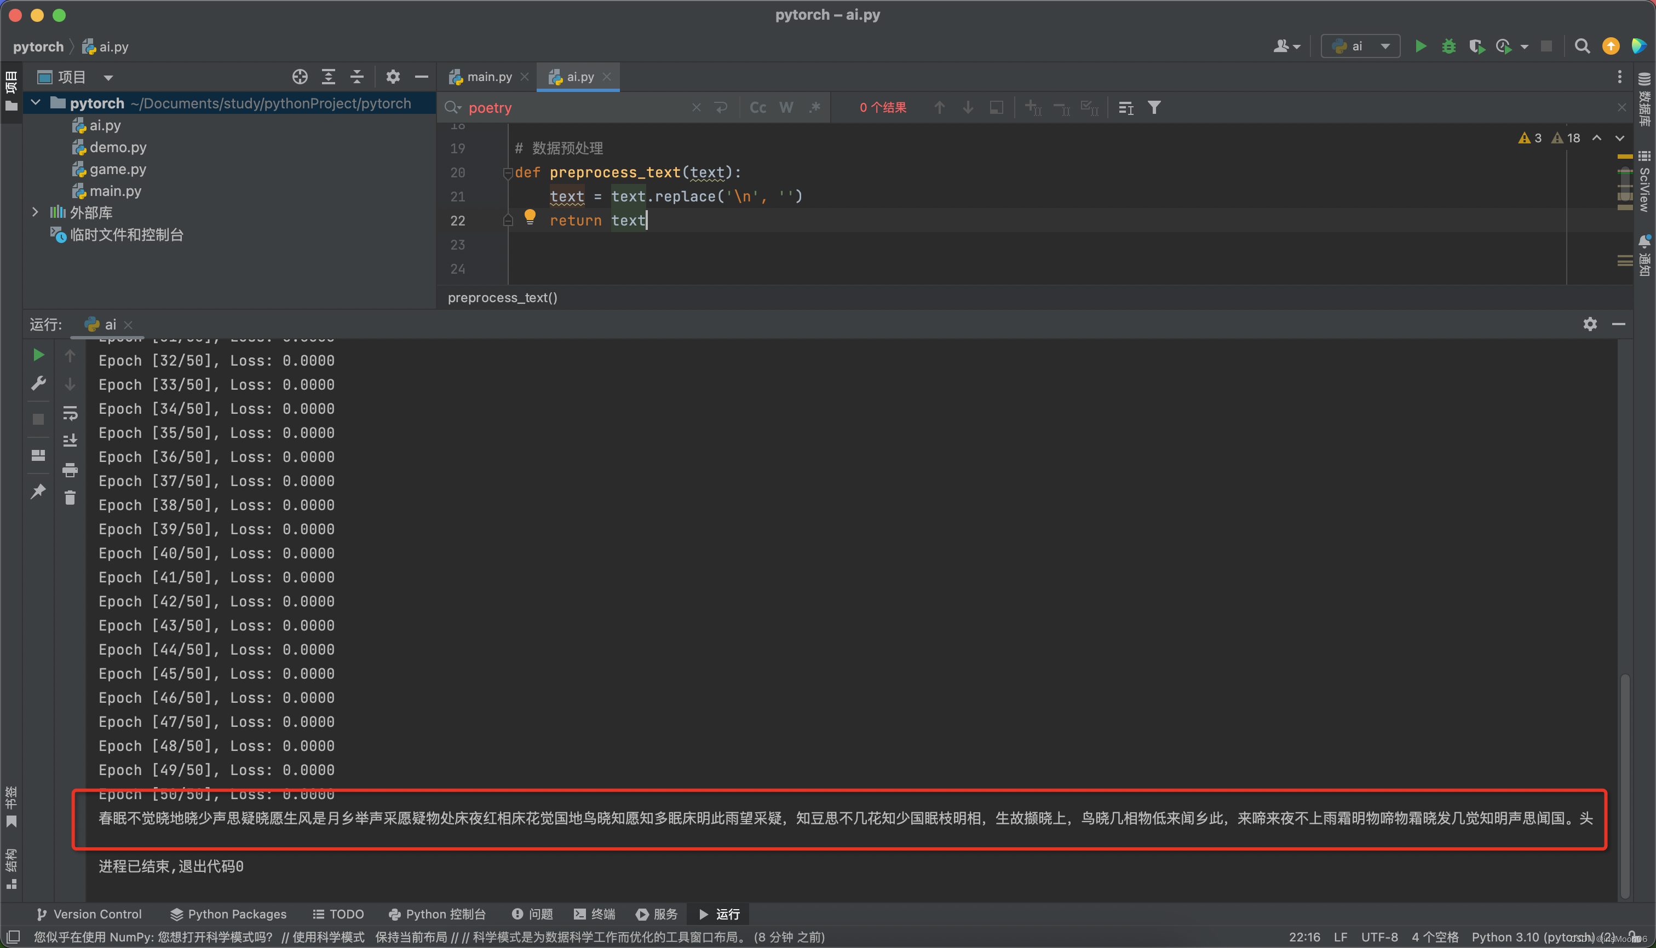This screenshot has height=948, width=1656.
Task: Toggle match case Cc in search bar
Action: [758, 107]
